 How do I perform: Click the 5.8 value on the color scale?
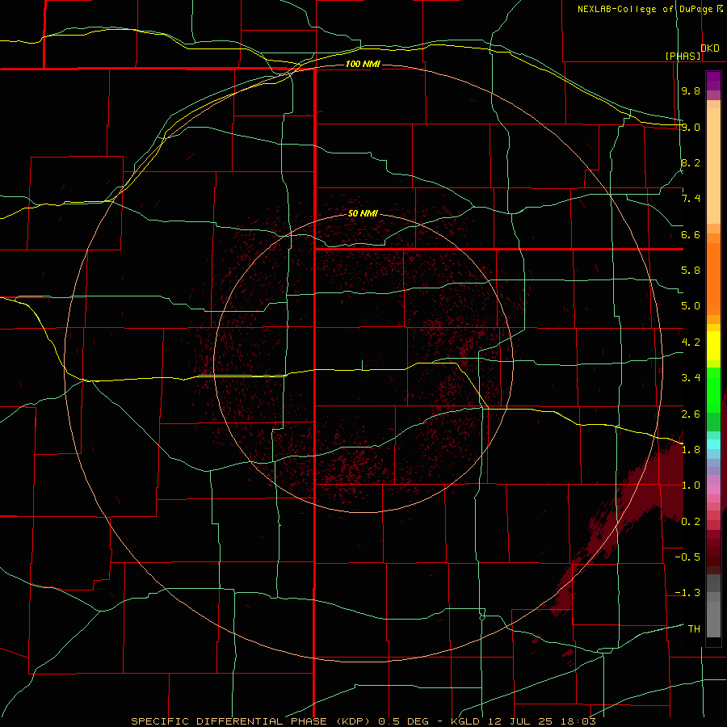pos(691,271)
